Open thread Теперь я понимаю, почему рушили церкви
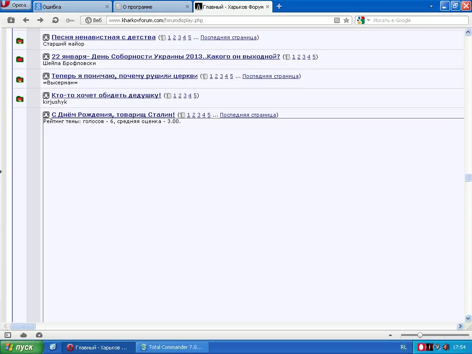Image resolution: width=472 pixels, height=354 pixels. (x=124, y=76)
